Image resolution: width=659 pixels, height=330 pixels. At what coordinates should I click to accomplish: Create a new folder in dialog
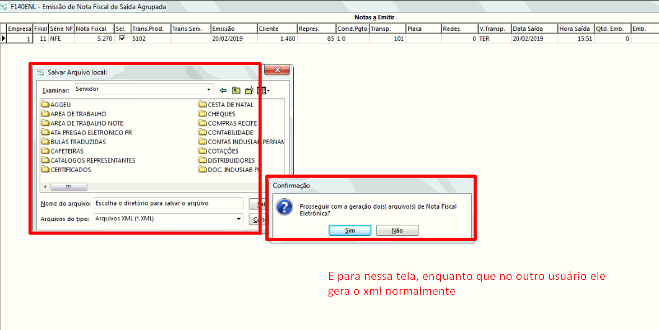[x=249, y=90]
